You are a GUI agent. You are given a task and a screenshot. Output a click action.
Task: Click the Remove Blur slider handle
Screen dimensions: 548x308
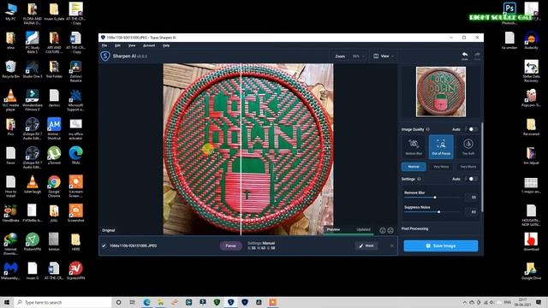(x=435, y=198)
